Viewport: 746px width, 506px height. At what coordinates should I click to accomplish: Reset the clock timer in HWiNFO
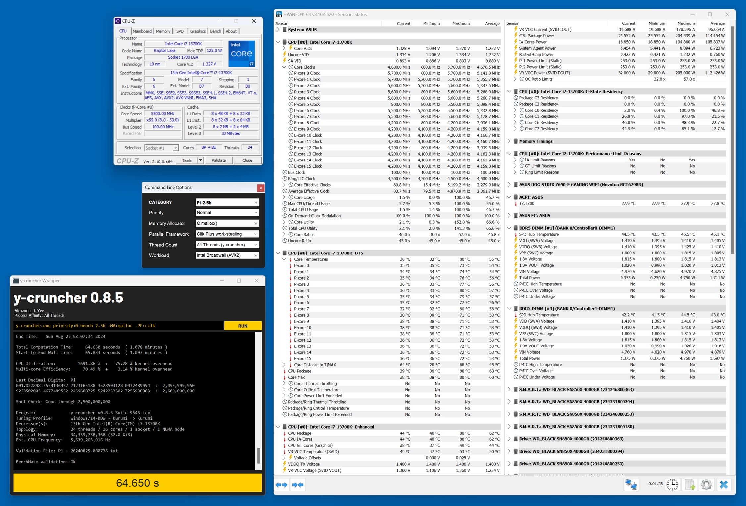pyautogui.click(x=672, y=484)
